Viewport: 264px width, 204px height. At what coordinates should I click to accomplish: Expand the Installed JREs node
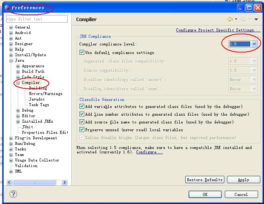(18, 122)
